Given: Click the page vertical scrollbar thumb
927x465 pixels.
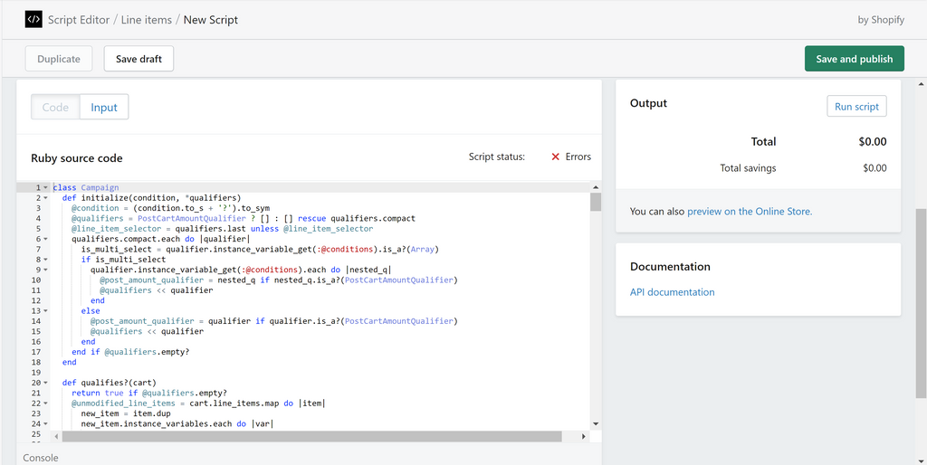Looking at the screenshot, I should (x=921, y=303).
